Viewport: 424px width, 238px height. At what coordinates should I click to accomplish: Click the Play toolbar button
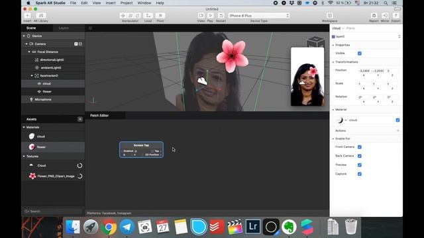pos(211,16)
